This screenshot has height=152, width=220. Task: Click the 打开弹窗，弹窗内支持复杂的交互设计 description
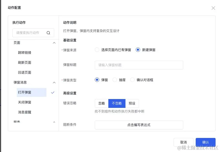(91, 31)
